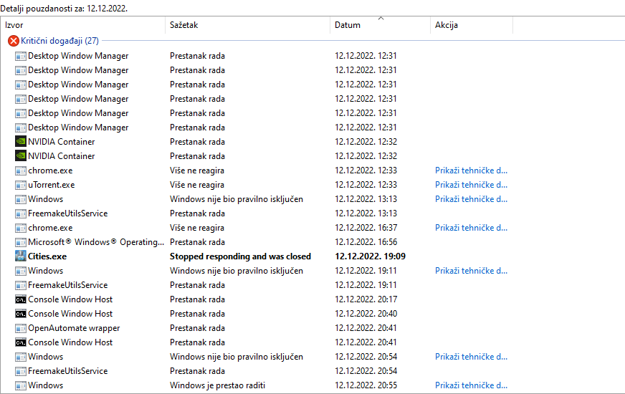The image size is (625, 394).
Task: Open technical details for Windows at 20:54
Action: pos(471,357)
